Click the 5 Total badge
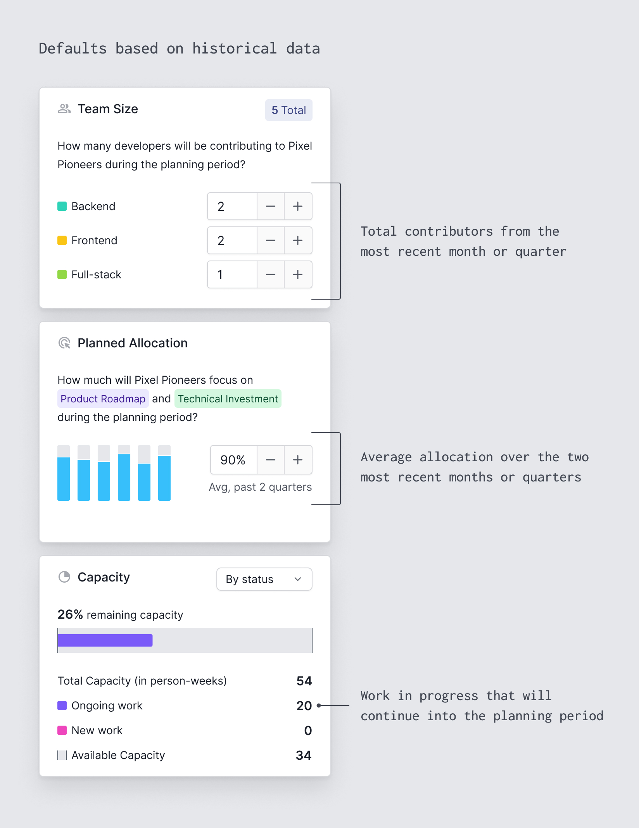The height and width of the screenshot is (828, 639). pos(288,110)
